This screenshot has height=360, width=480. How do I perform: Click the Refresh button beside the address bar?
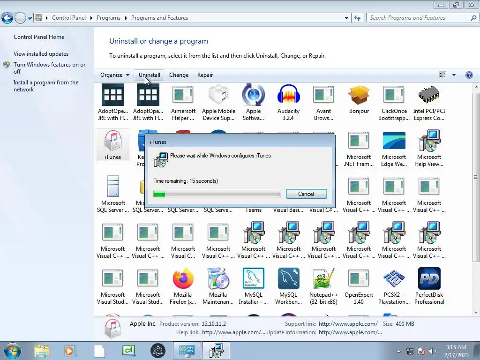coord(357,18)
